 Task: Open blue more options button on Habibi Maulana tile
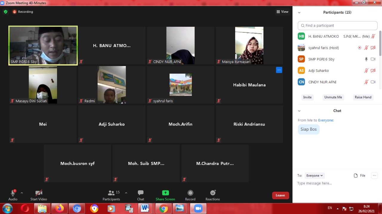(x=279, y=70)
